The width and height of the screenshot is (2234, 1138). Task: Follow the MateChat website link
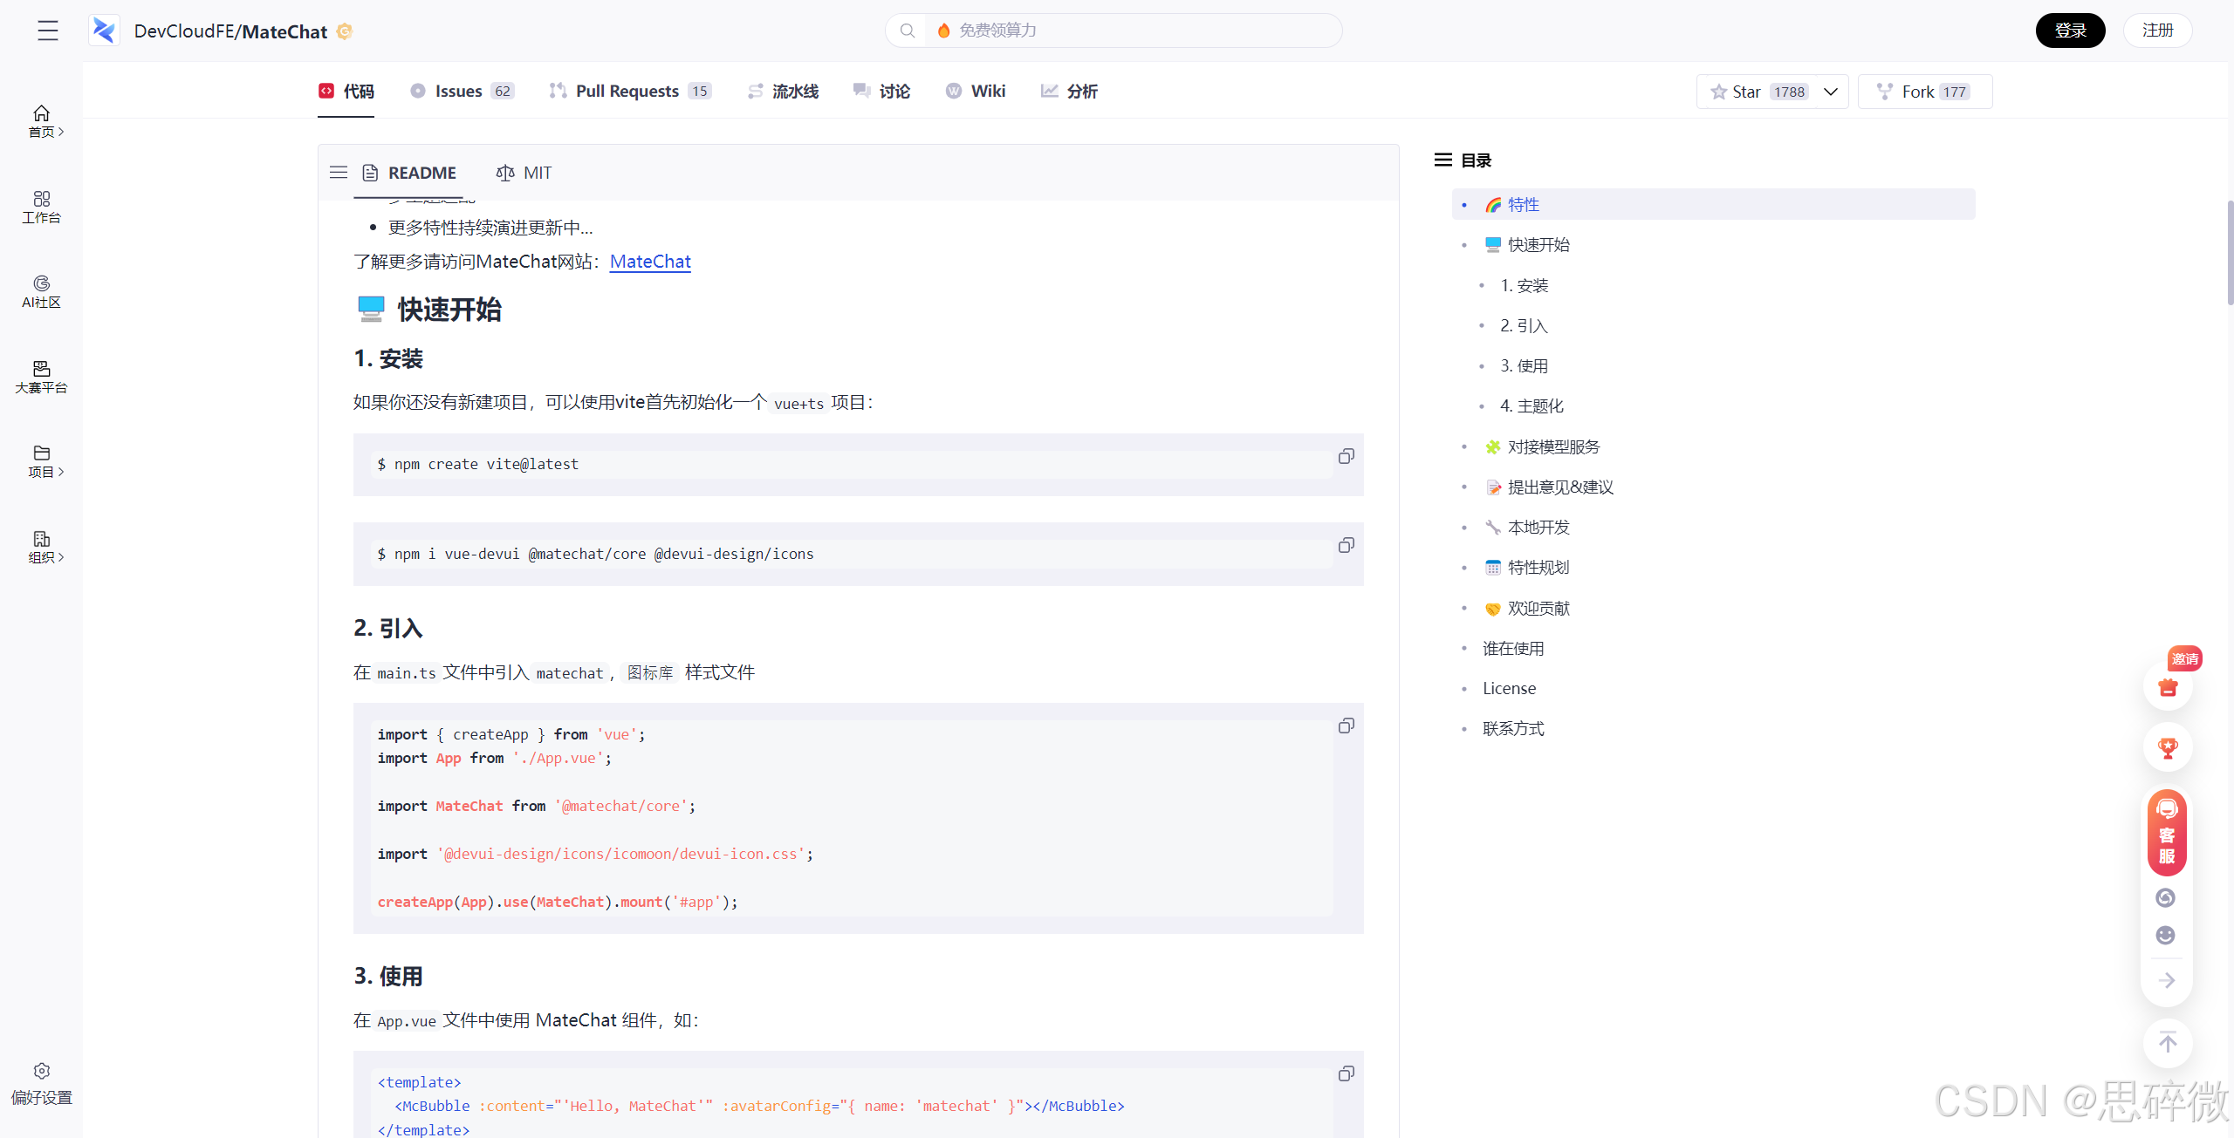(650, 262)
